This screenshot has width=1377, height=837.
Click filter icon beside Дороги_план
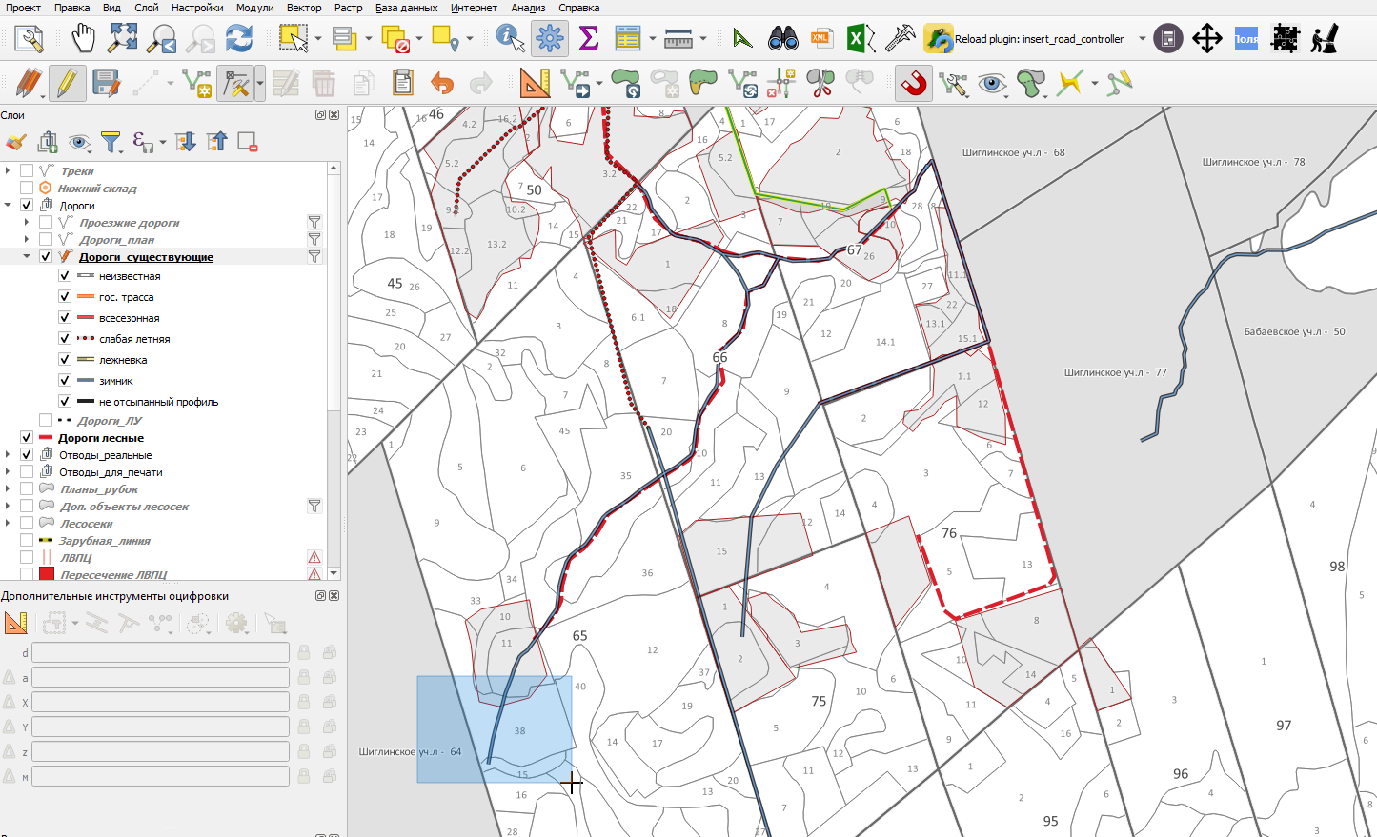(314, 240)
